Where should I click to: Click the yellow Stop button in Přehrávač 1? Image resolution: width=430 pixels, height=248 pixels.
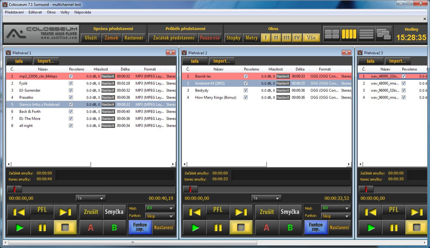click(x=65, y=227)
